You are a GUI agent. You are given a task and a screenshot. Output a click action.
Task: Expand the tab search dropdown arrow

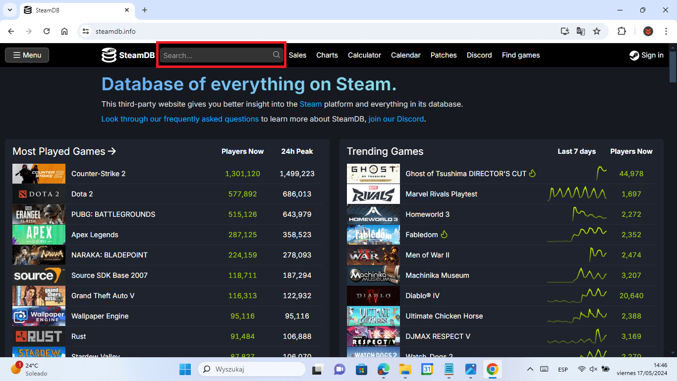coord(9,10)
